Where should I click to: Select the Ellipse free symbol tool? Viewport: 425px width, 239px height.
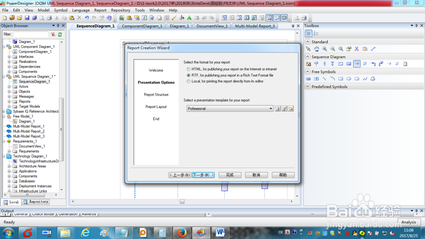(348, 79)
